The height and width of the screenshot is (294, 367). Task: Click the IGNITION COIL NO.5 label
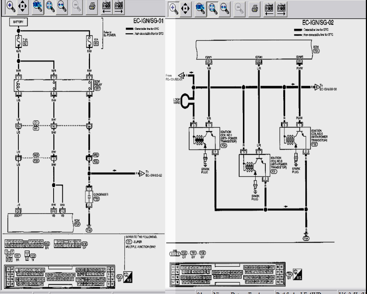coord(319,136)
